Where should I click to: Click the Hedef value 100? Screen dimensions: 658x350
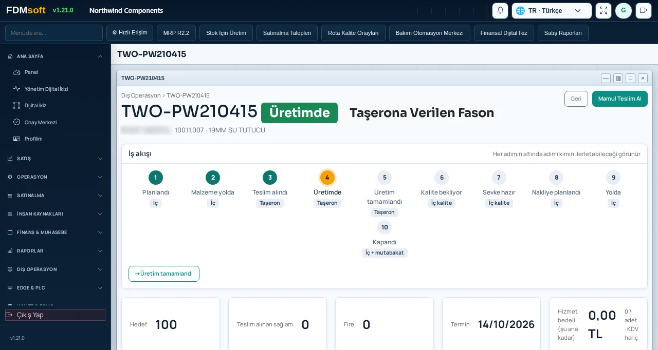coord(166,324)
